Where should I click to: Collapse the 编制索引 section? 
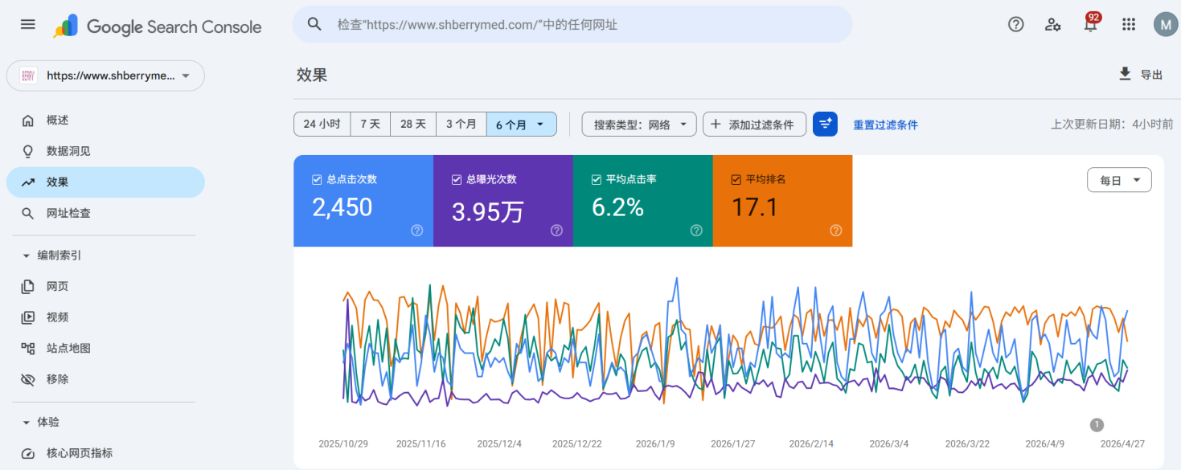(52, 255)
